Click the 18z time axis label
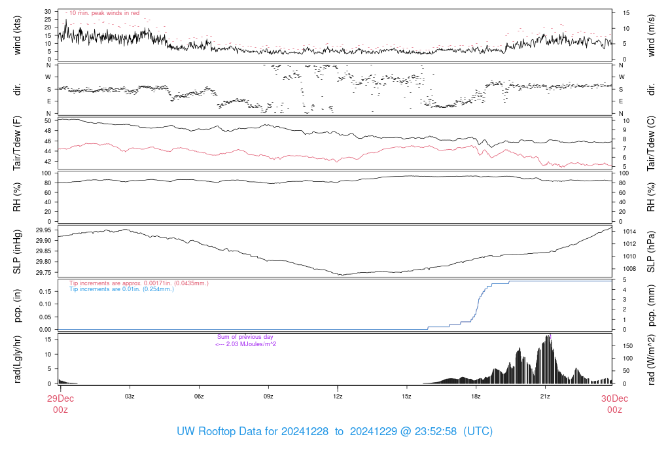Viewport: 670px width, 458px height. [476, 396]
